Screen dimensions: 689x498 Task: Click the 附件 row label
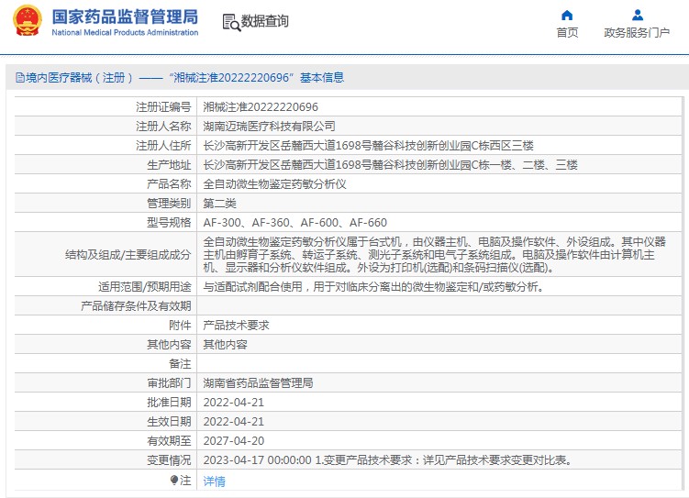point(180,326)
